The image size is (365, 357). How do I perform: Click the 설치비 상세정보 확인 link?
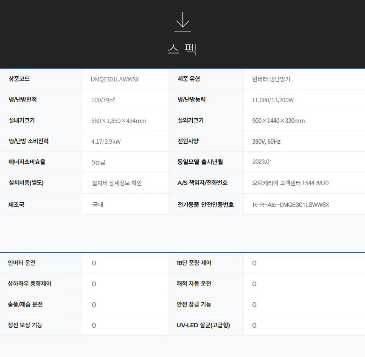coord(117,183)
